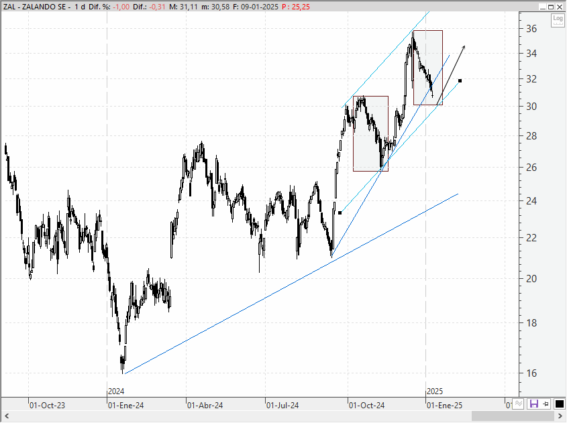The width and height of the screenshot is (567, 423).
Task: Click the 26 price axis label
Action: click(531, 167)
